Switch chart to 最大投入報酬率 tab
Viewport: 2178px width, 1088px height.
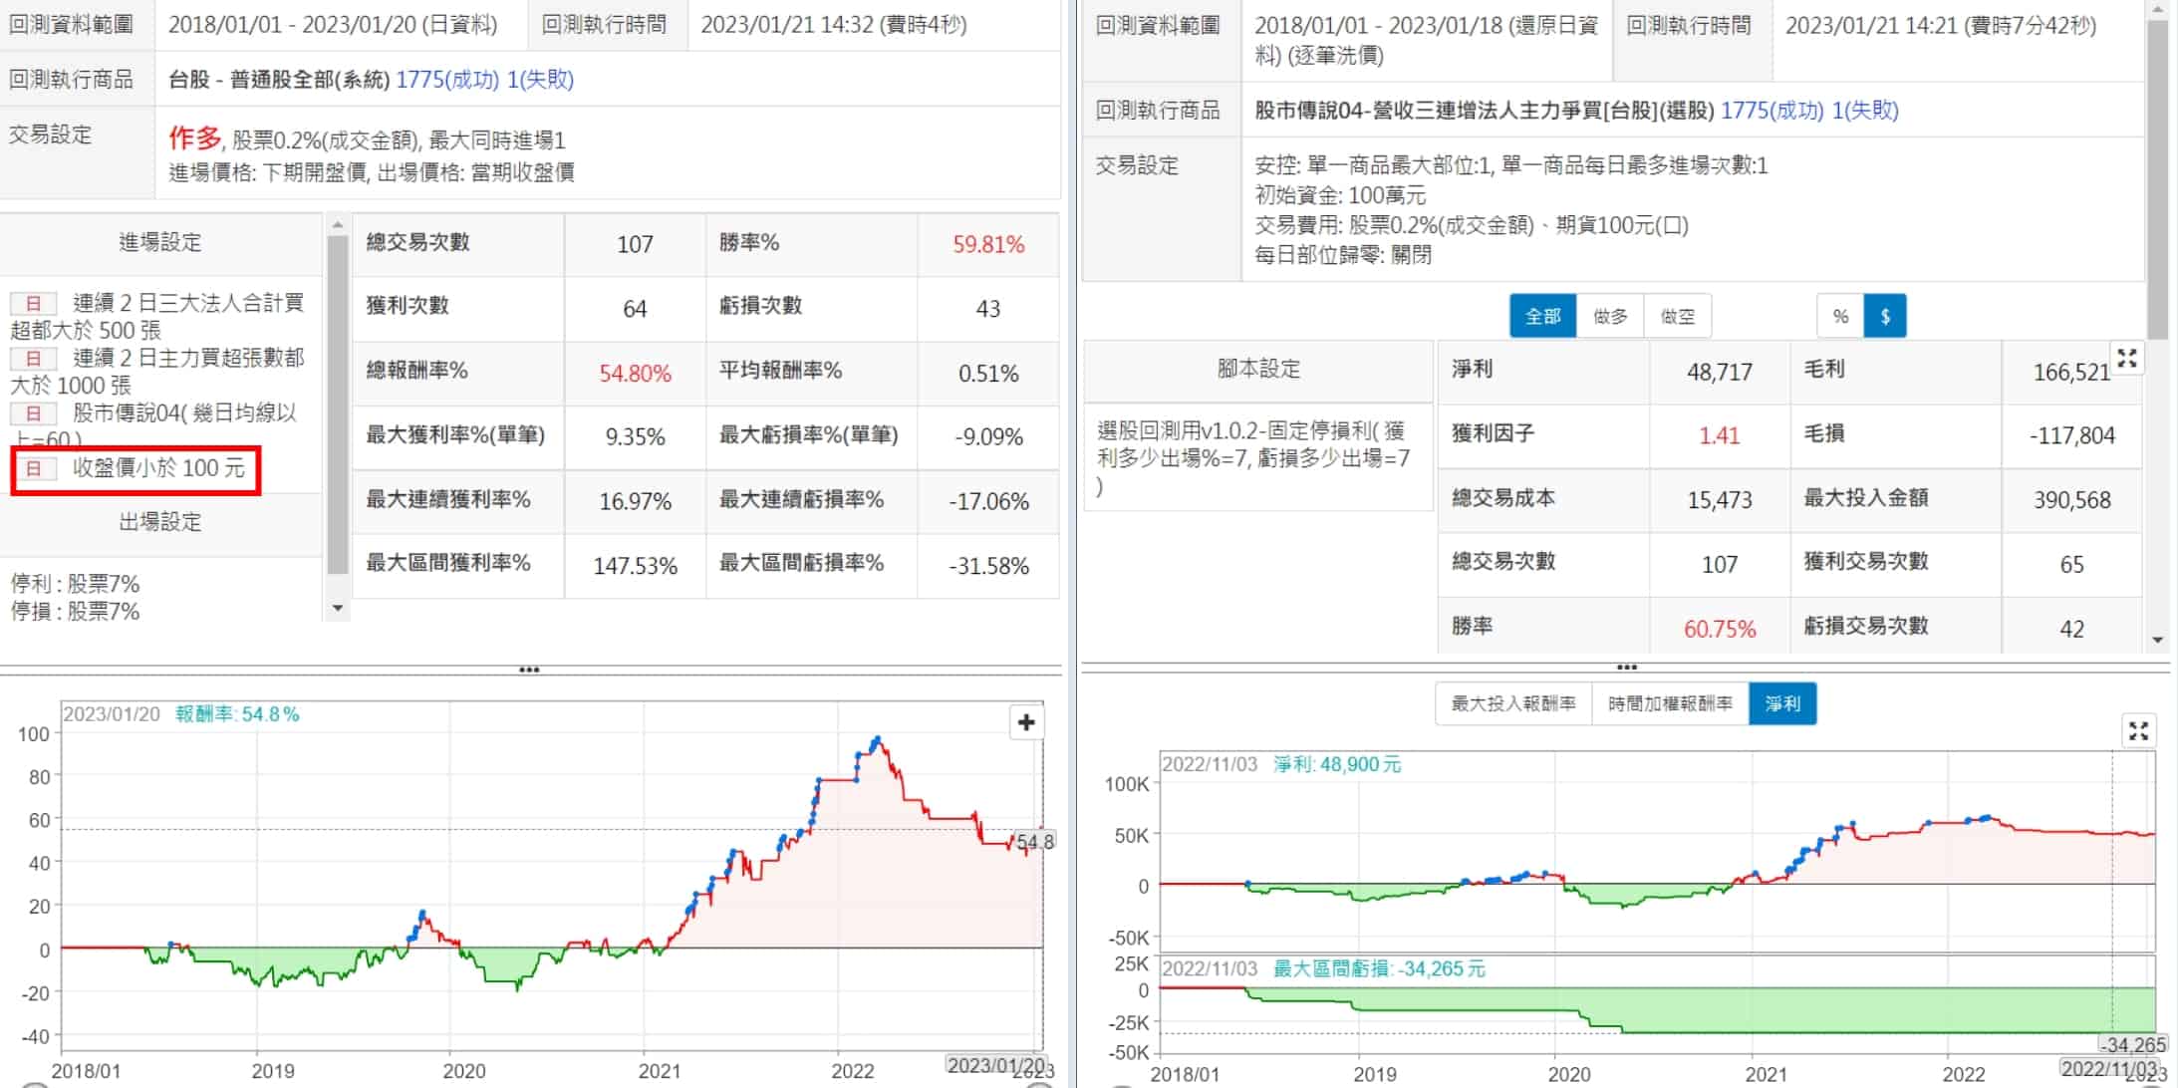pos(1513,703)
